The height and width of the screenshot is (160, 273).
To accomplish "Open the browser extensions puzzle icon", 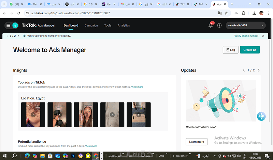I will [x=243, y=13].
